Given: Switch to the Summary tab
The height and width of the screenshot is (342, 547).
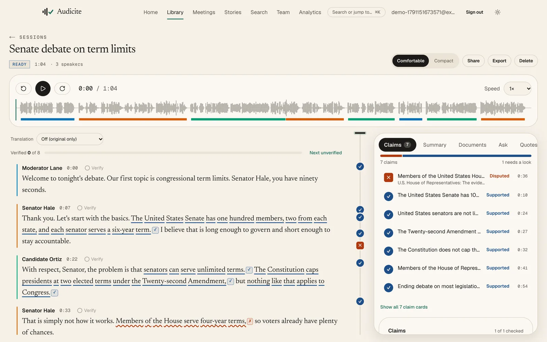Looking at the screenshot, I should click(435, 145).
